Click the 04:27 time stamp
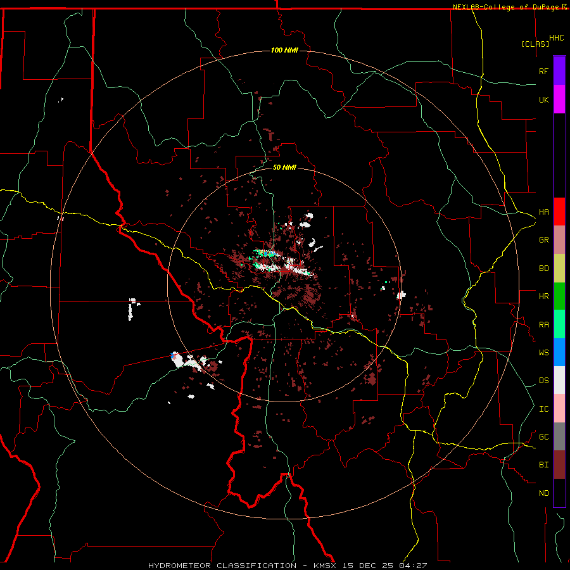 412,566
